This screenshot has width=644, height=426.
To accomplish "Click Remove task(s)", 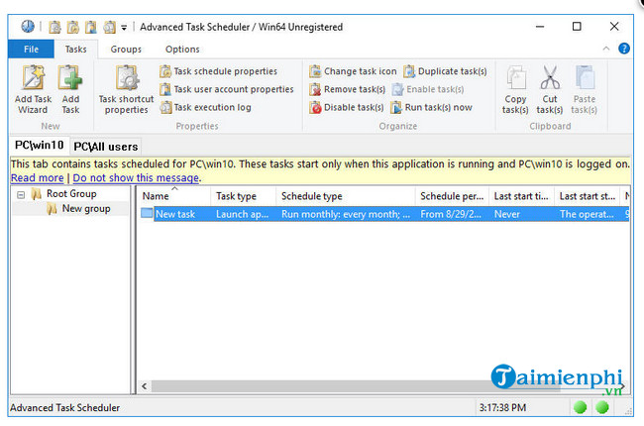I will coord(348,89).
